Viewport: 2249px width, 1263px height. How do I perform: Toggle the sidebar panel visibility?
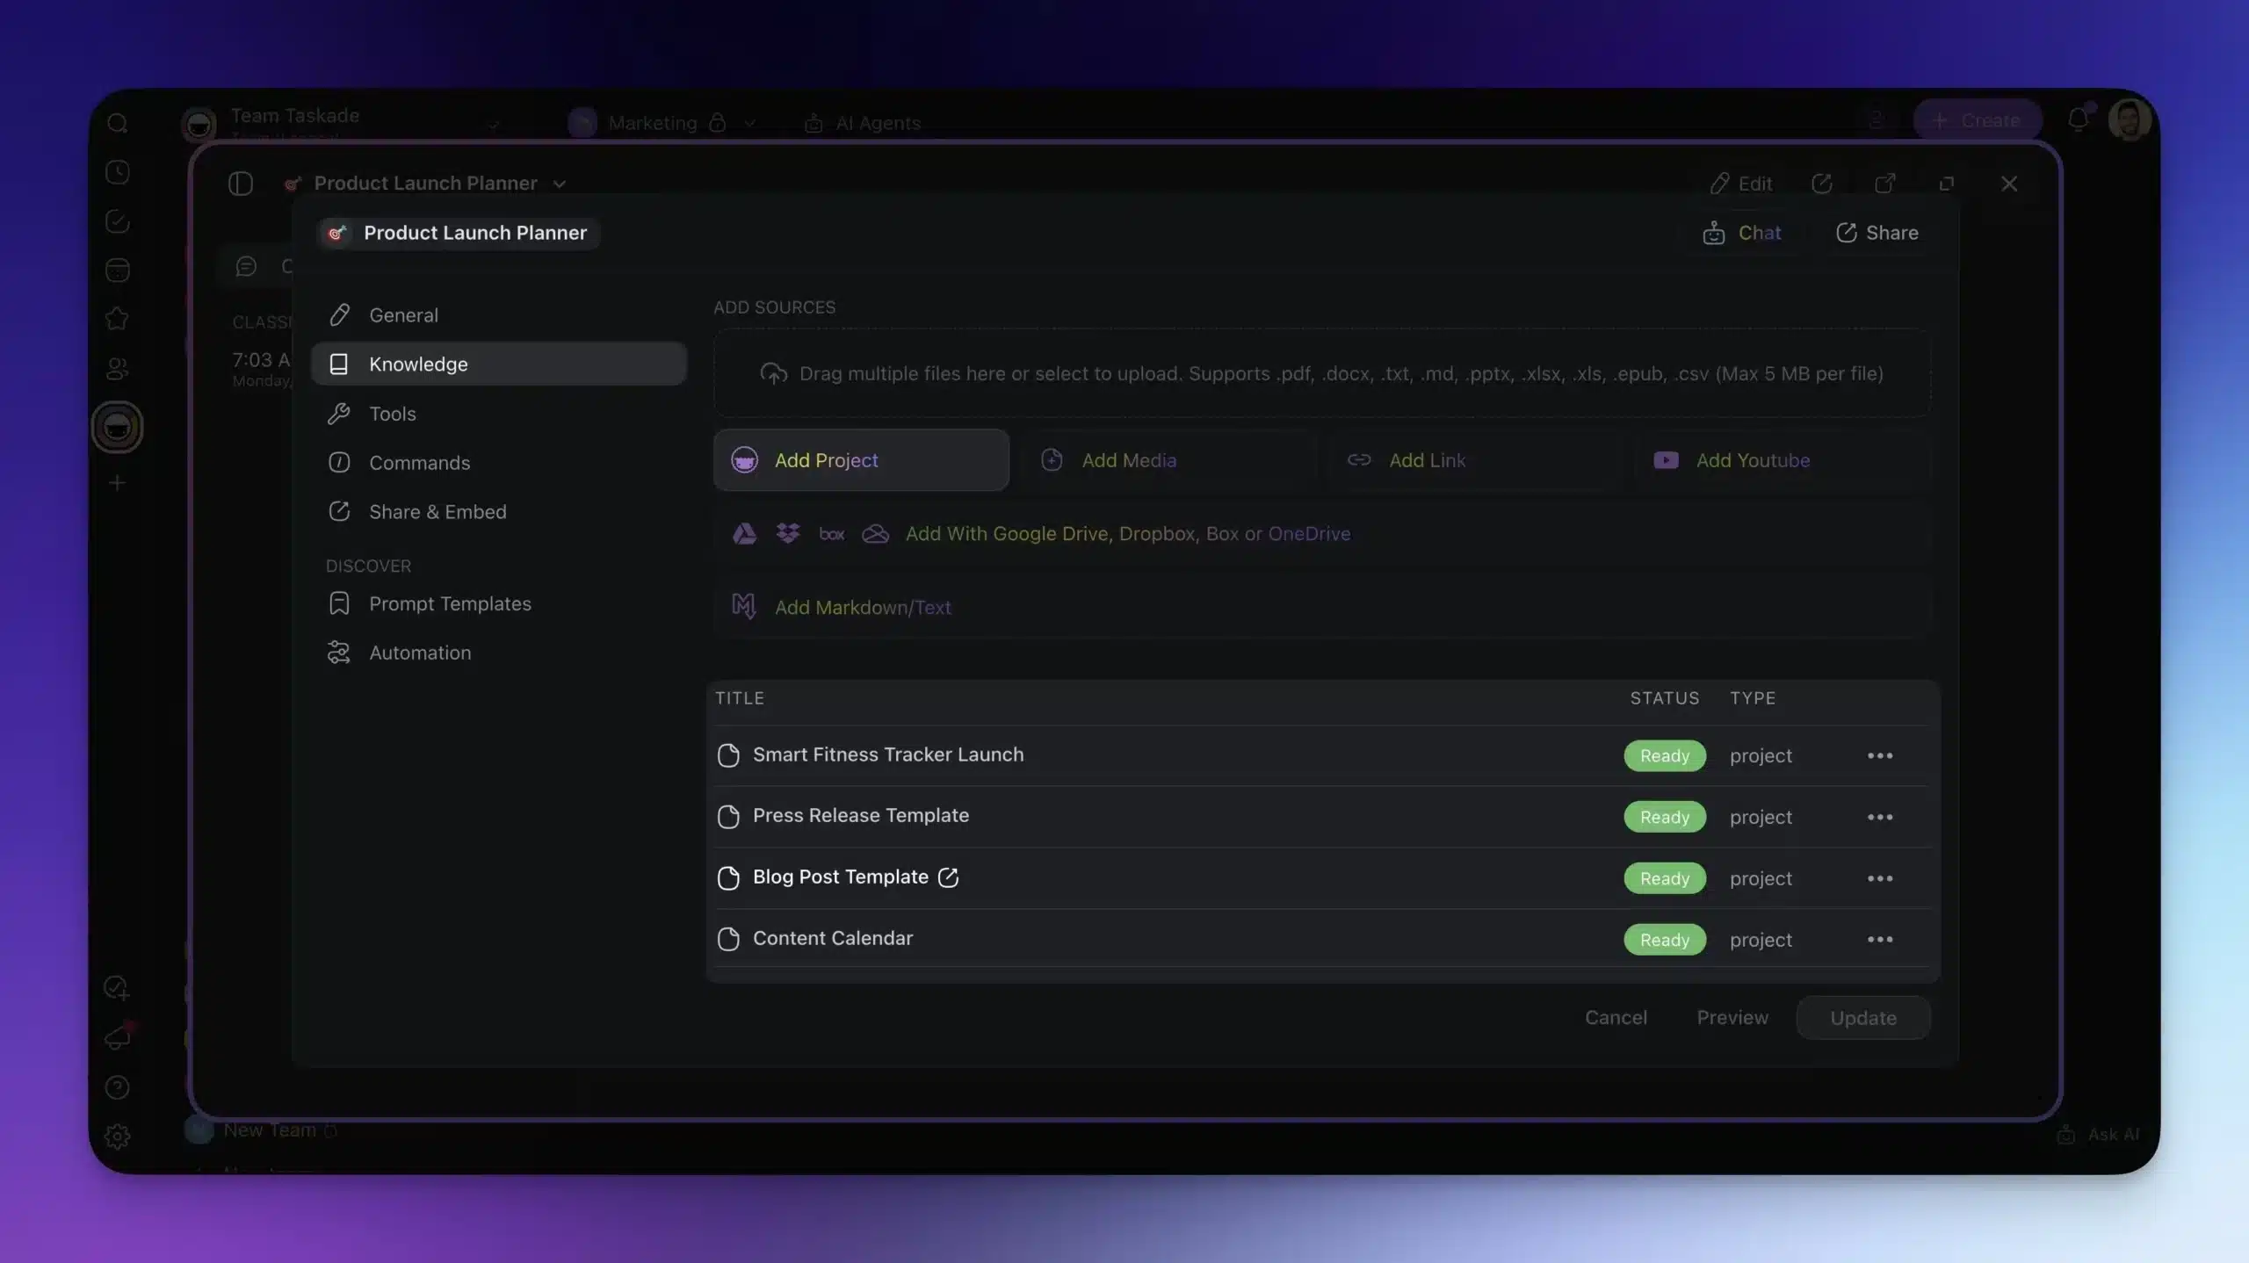click(x=241, y=184)
